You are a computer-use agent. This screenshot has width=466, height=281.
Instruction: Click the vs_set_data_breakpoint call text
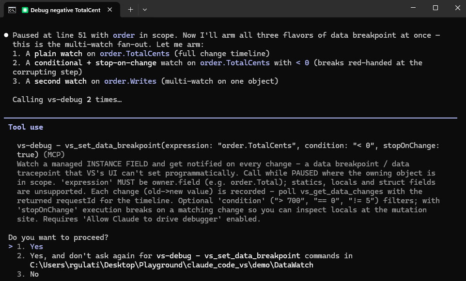(x=228, y=150)
